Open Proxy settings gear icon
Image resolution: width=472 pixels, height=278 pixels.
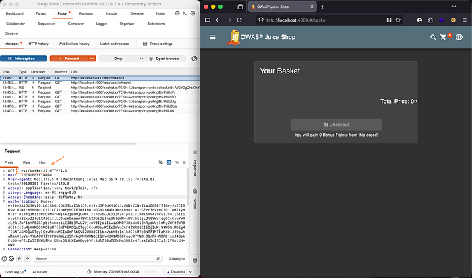tap(145, 44)
